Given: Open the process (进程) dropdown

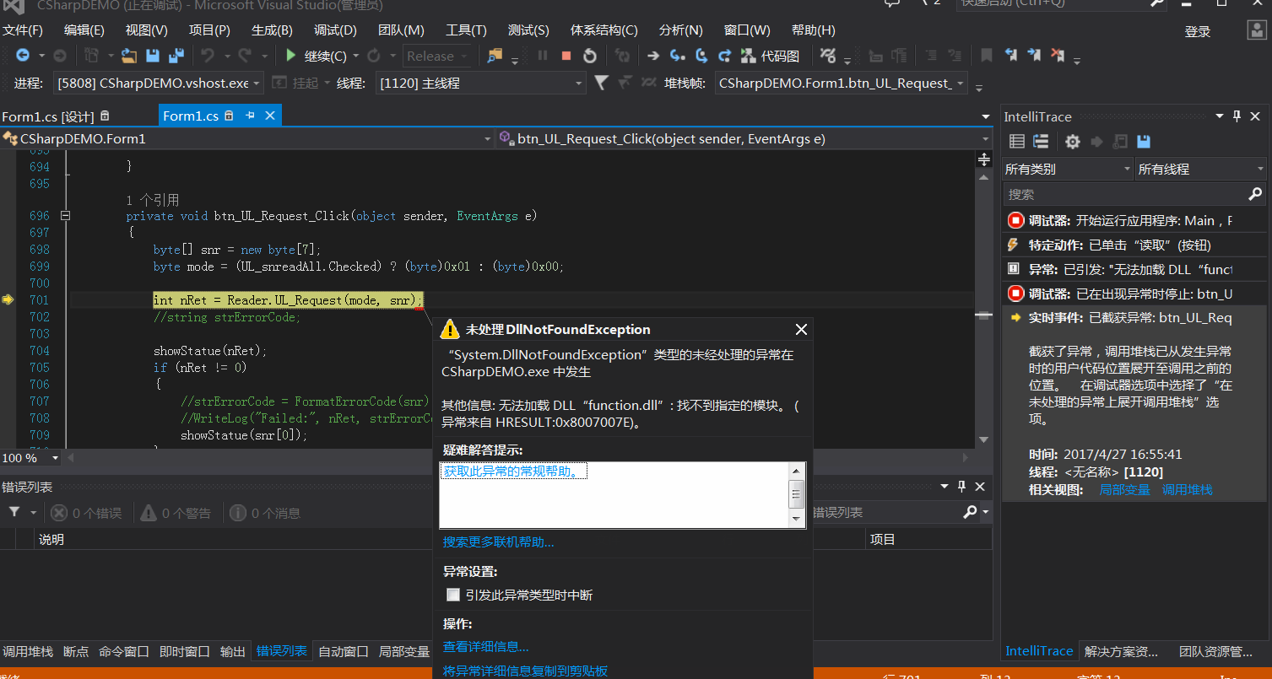Looking at the screenshot, I should (x=160, y=83).
